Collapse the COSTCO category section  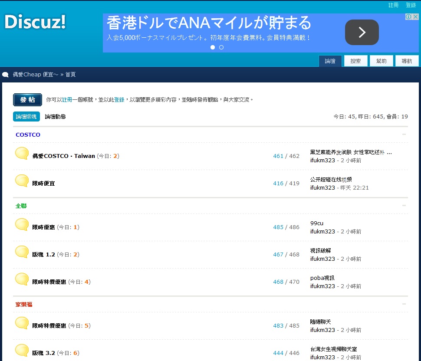pos(404,134)
